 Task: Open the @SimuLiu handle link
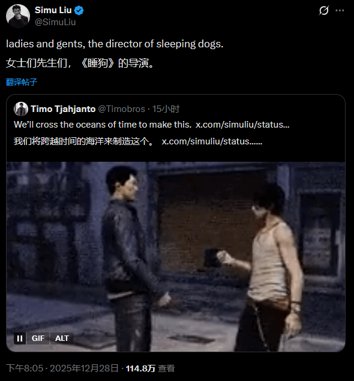point(55,22)
